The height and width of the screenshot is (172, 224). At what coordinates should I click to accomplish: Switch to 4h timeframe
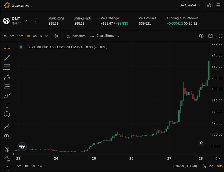[35, 36]
